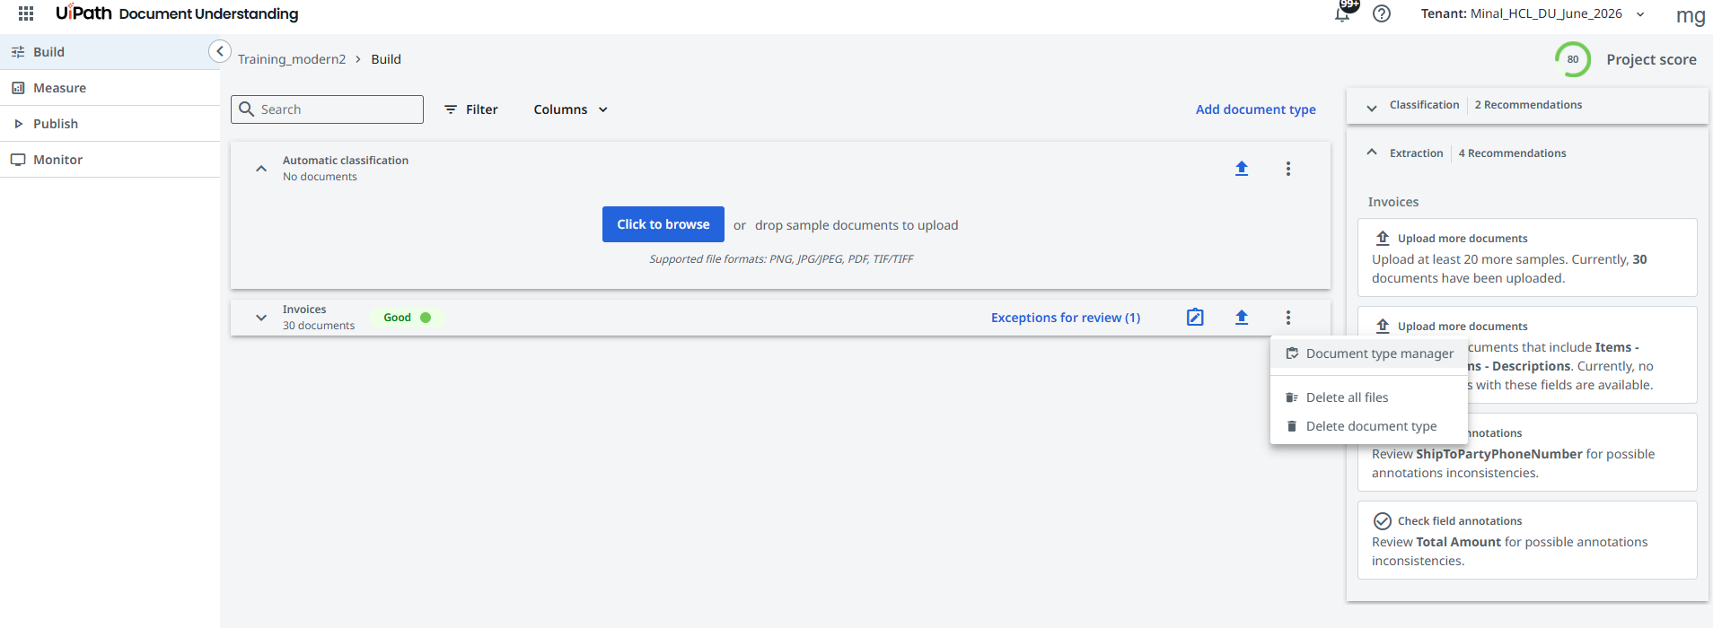The width and height of the screenshot is (1713, 628).
Task: Click the Click to browse button
Action: tap(663, 224)
